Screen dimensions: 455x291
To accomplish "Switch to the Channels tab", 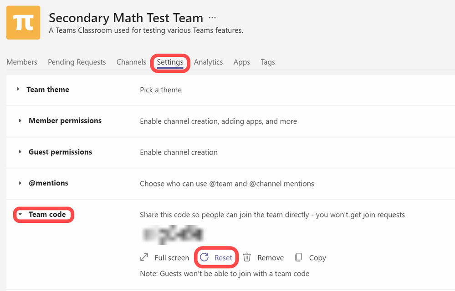I will coord(131,62).
